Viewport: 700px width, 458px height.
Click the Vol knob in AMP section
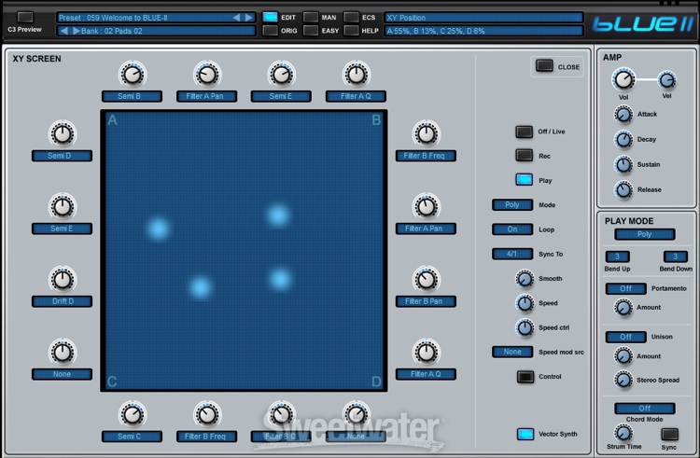click(x=623, y=80)
